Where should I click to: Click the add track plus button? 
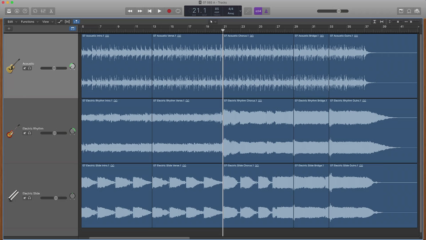coord(9,28)
